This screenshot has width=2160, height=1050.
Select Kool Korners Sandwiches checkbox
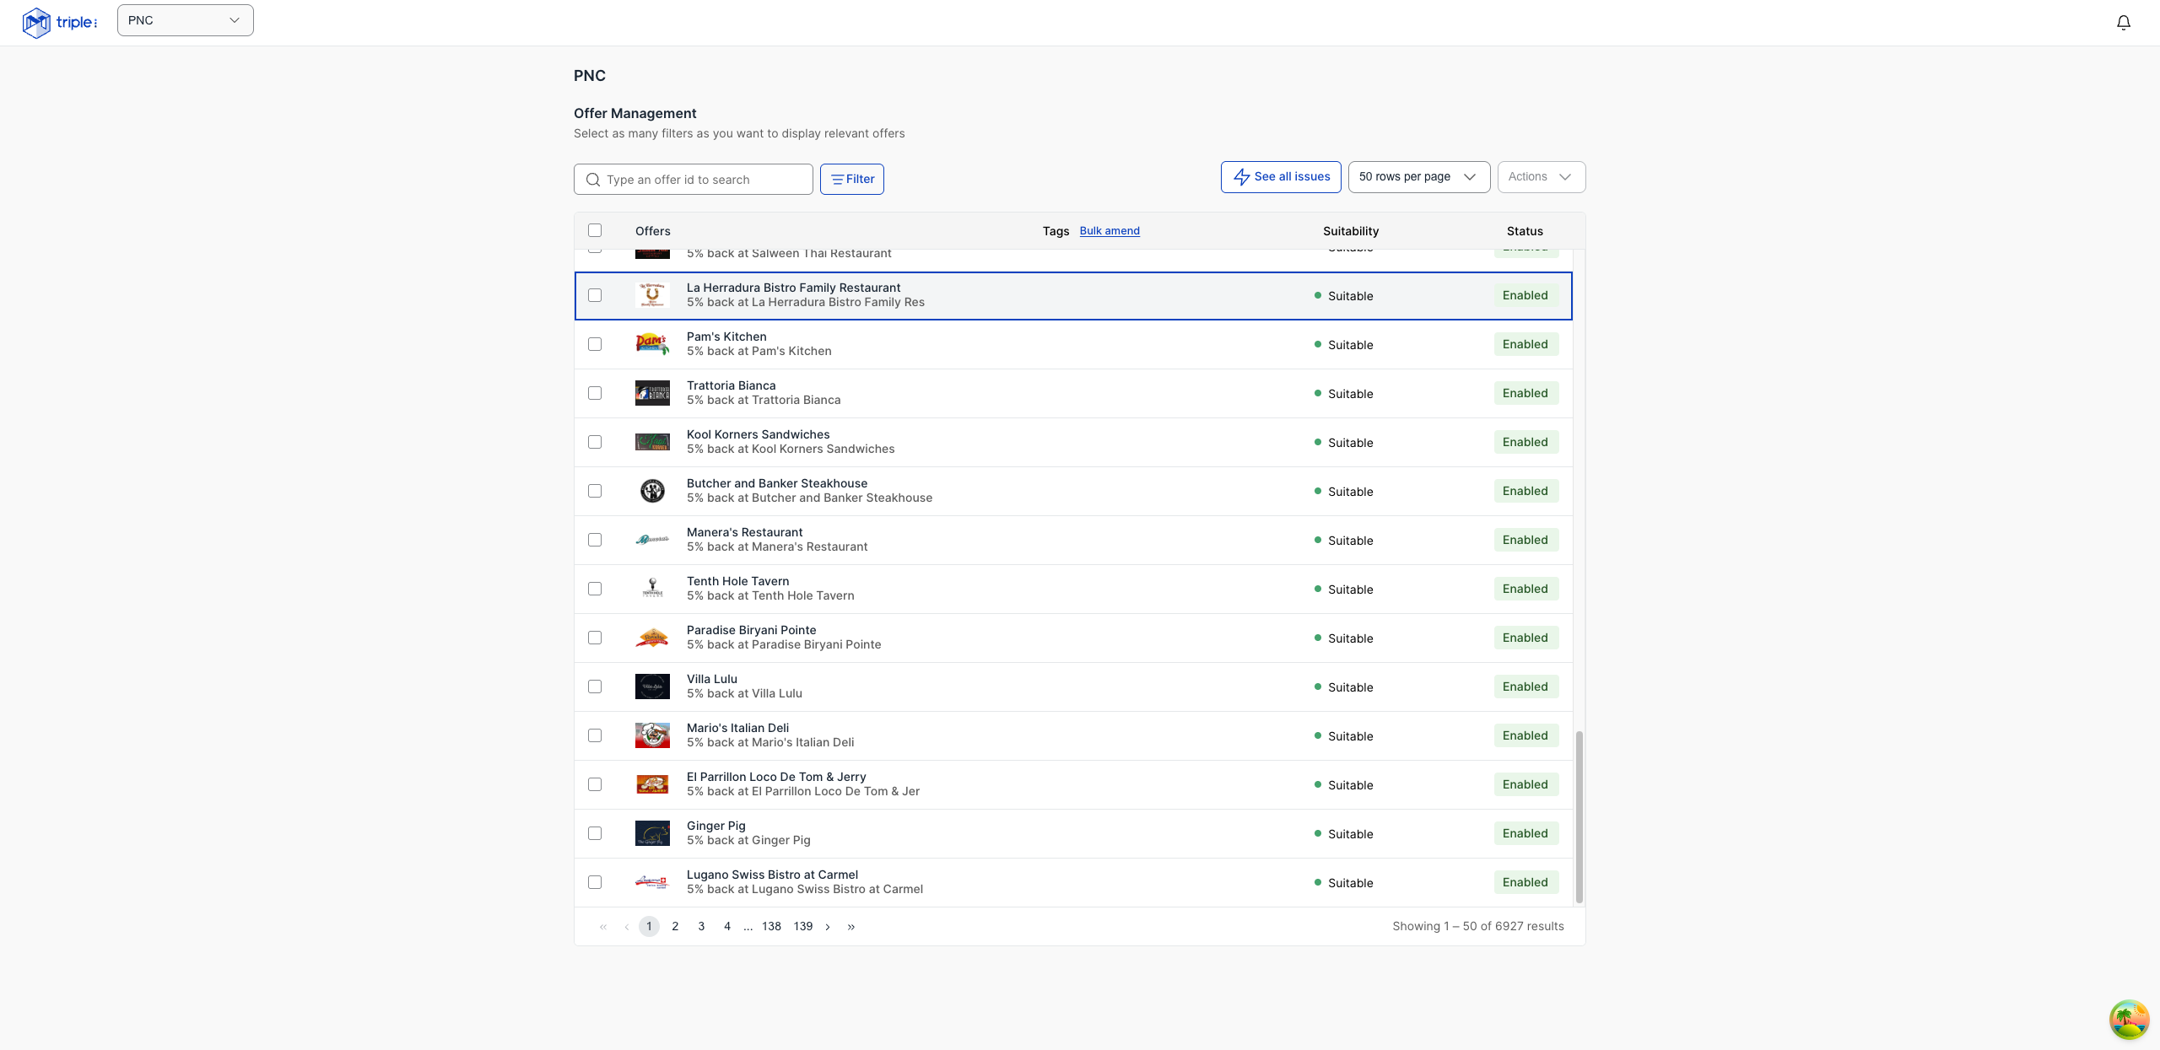[x=595, y=442]
